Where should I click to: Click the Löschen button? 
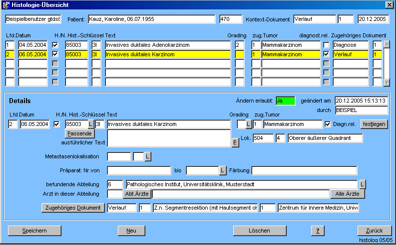pyautogui.click(x=259, y=231)
